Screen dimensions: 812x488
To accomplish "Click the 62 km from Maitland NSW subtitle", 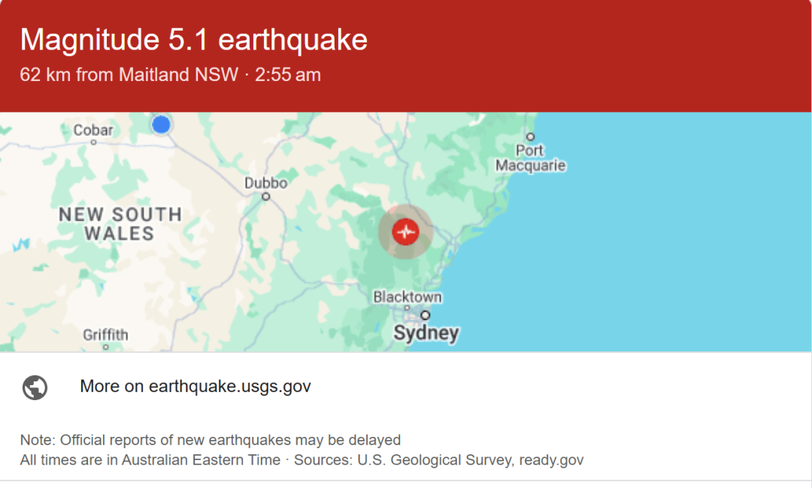I will point(129,74).
